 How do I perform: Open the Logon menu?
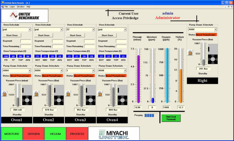(12, 7)
